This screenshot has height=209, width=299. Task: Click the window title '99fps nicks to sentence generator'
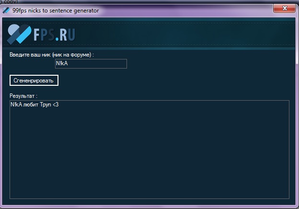[56, 11]
